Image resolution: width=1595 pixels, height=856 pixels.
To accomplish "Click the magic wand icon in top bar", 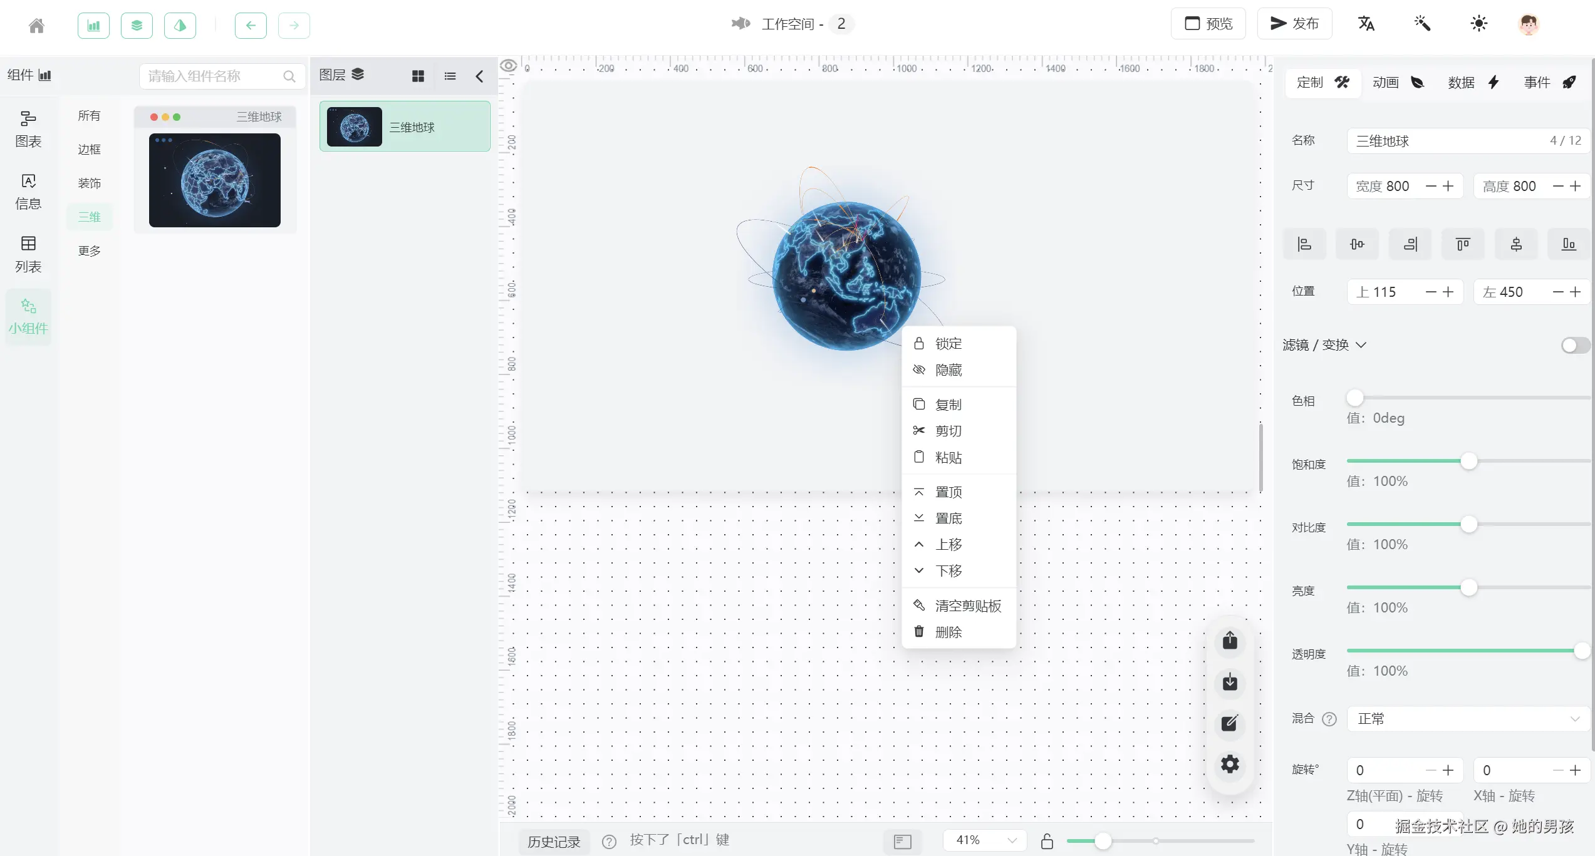I will tap(1422, 23).
